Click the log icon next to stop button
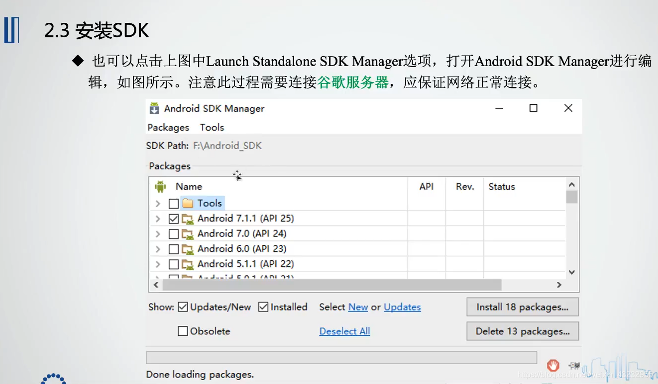Screen dimensions: 658x384 click(574, 366)
